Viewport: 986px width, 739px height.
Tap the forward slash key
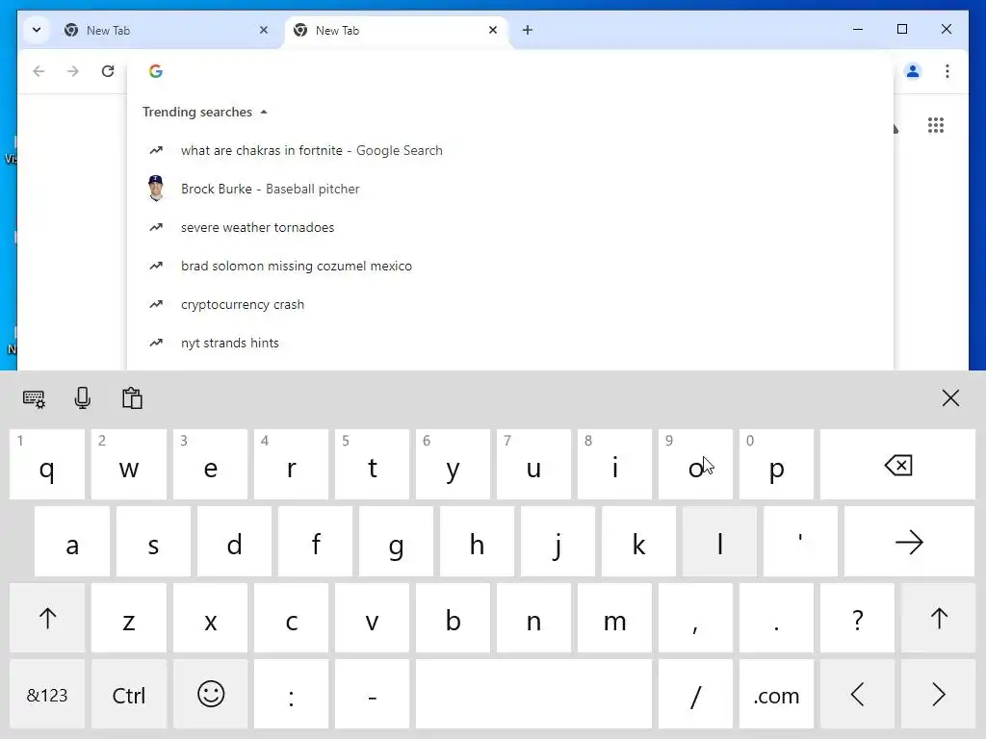695,695
